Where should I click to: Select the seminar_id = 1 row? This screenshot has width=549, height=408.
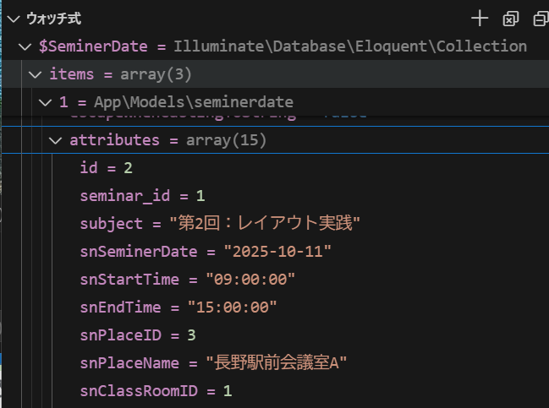point(275,196)
